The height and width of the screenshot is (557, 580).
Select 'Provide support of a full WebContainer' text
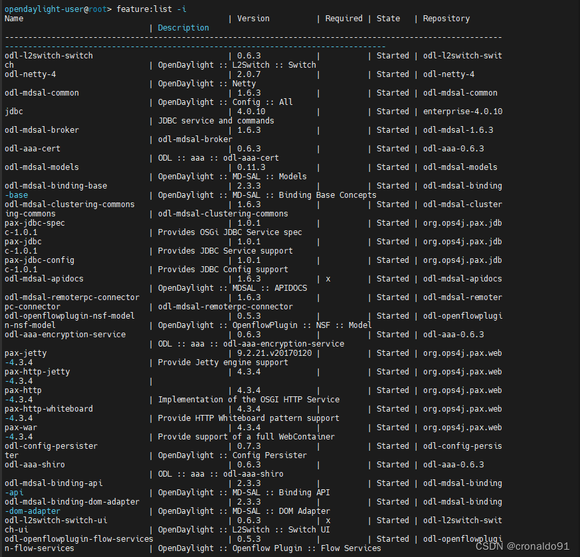(246, 437)
